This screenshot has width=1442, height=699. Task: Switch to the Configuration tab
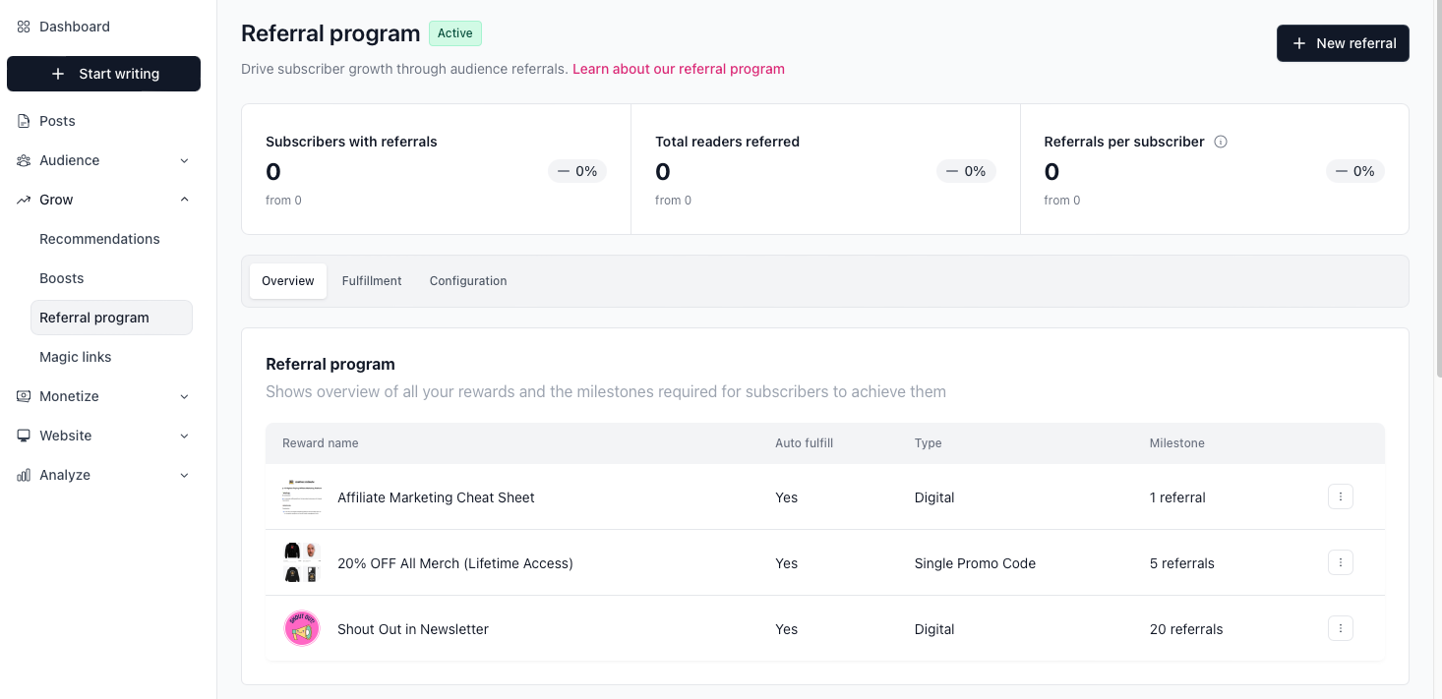point(468,281)
